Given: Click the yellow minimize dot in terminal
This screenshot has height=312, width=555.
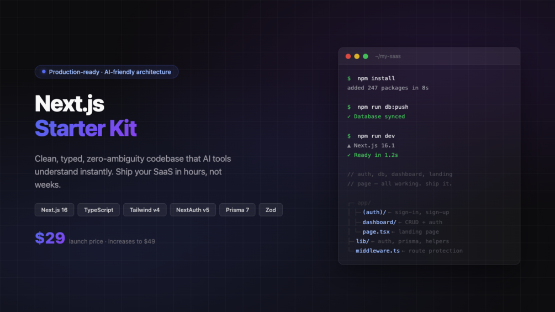Looking at the screenshot, I should click(x=357, y=56).
